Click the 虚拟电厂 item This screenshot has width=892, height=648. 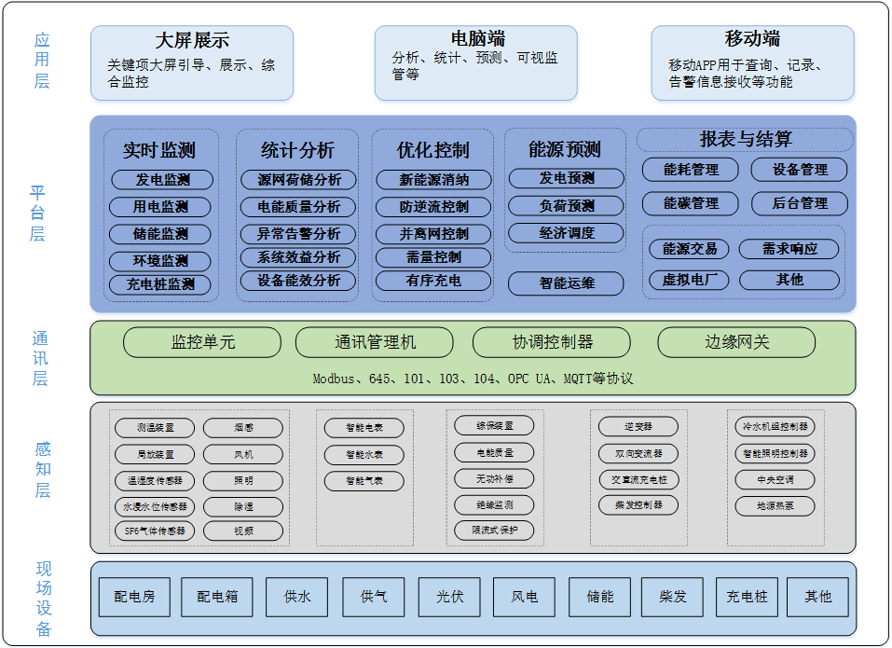pos(689,280)
